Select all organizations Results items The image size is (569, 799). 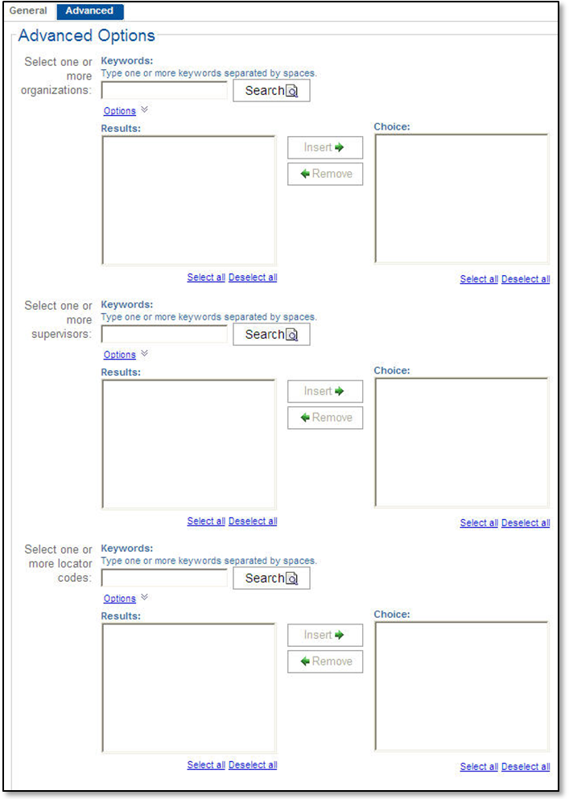click(206, 278)
